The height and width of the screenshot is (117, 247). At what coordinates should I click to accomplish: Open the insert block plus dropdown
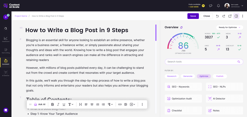pyautogui.click(x=132, y=104)
